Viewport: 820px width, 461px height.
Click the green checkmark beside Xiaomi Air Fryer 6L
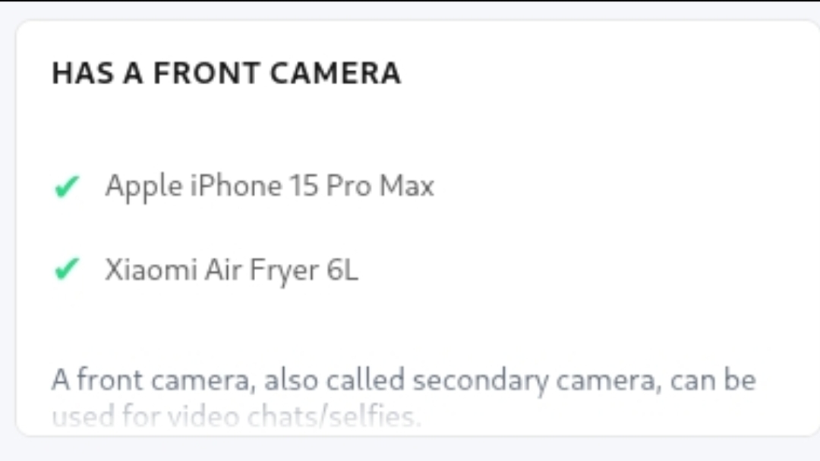pyautogui.click(x=67, y=269)
